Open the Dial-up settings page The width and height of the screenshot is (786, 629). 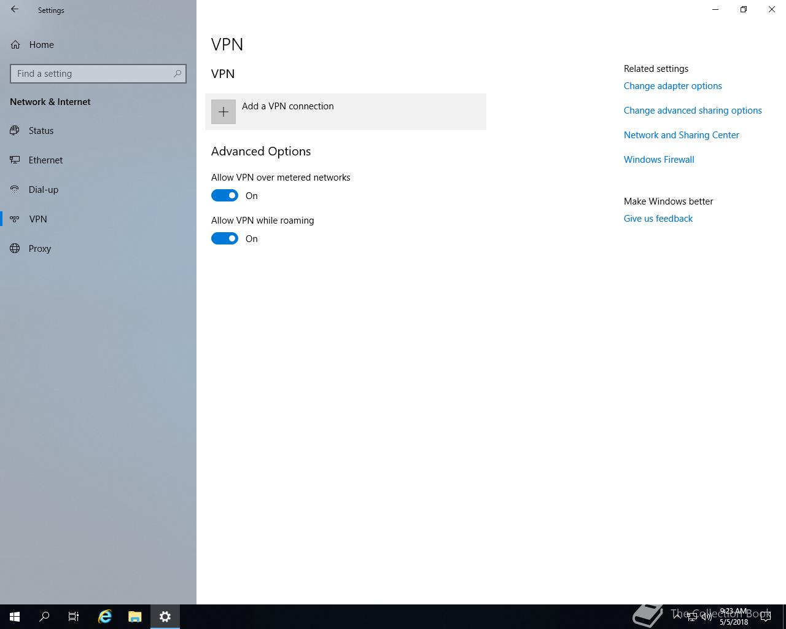click(x=98, y=190)
